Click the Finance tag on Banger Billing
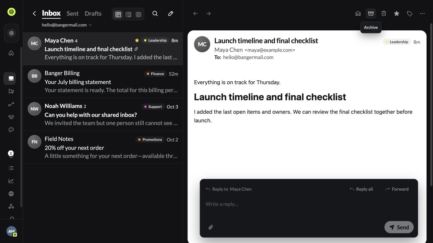433x243 pixels. point(155,74)
